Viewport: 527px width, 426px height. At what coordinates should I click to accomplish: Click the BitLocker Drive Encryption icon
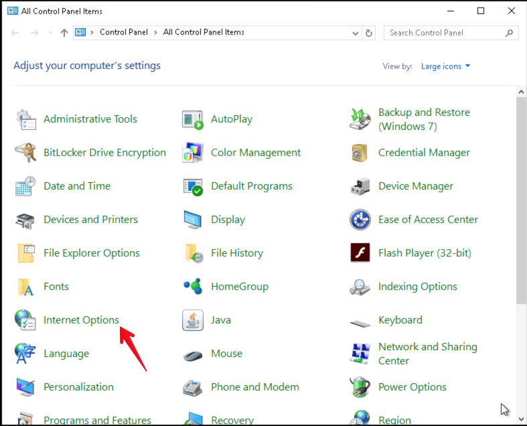[25, 153]
